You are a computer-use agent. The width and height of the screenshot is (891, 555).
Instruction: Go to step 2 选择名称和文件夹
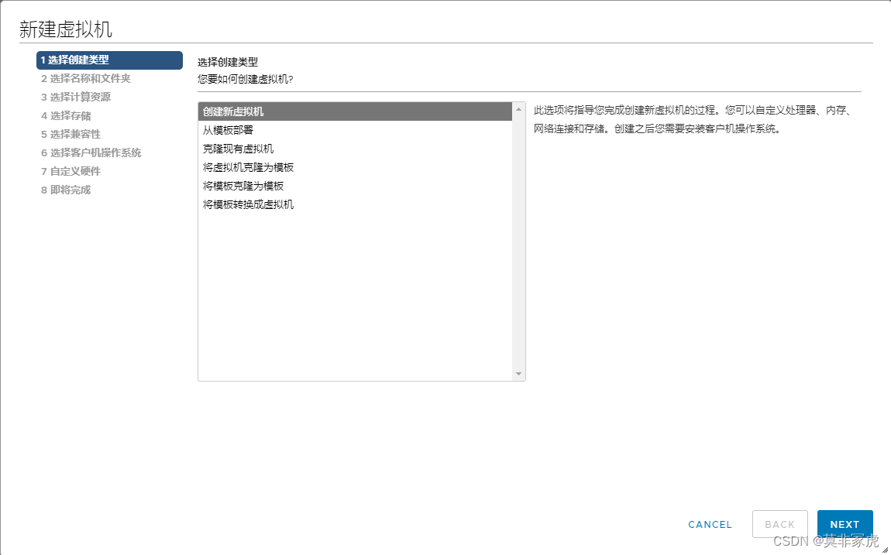click(x=86, y=78)
